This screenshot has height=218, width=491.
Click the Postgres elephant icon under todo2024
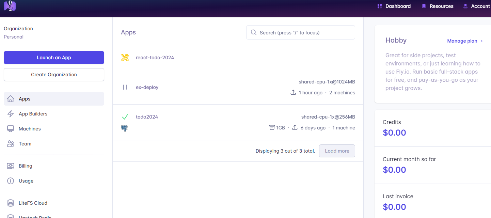click(124, 128)
